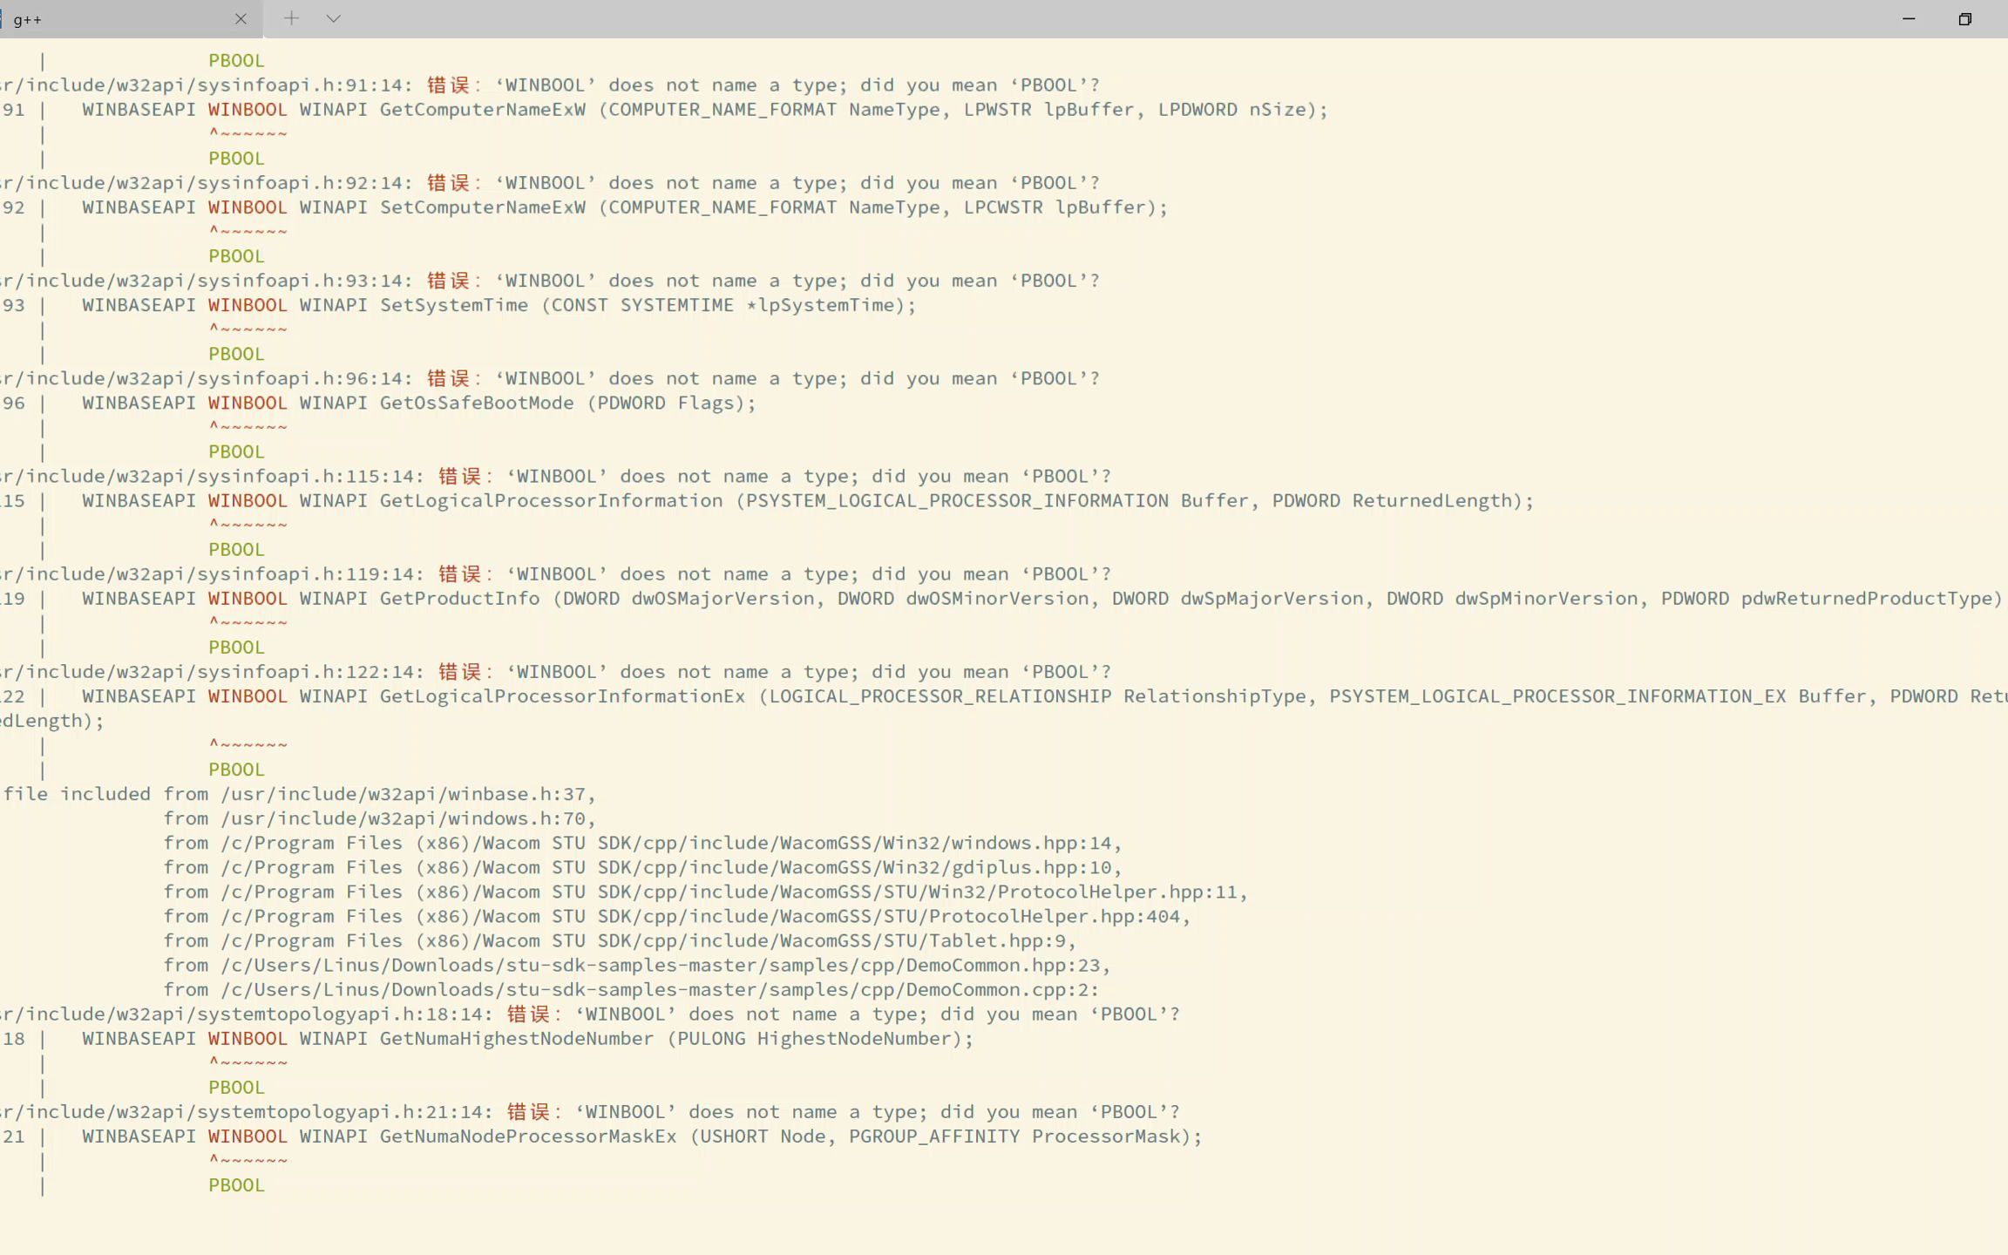Click the last green PBOOL suggestion

pyautogui.click(x=236, y=1185)
